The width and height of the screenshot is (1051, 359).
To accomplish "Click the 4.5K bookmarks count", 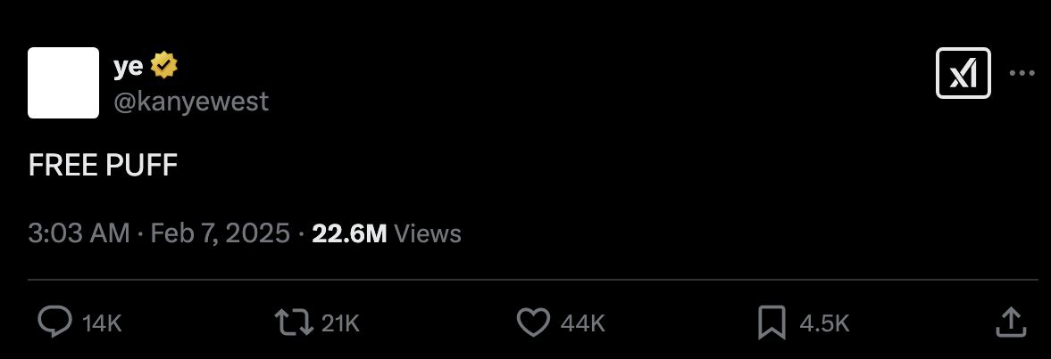I will [x=824, y=323].
